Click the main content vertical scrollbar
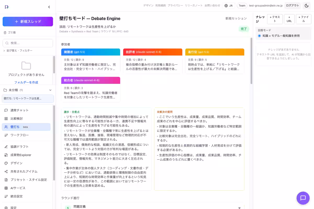314x209 pixels. click(251, 61)
